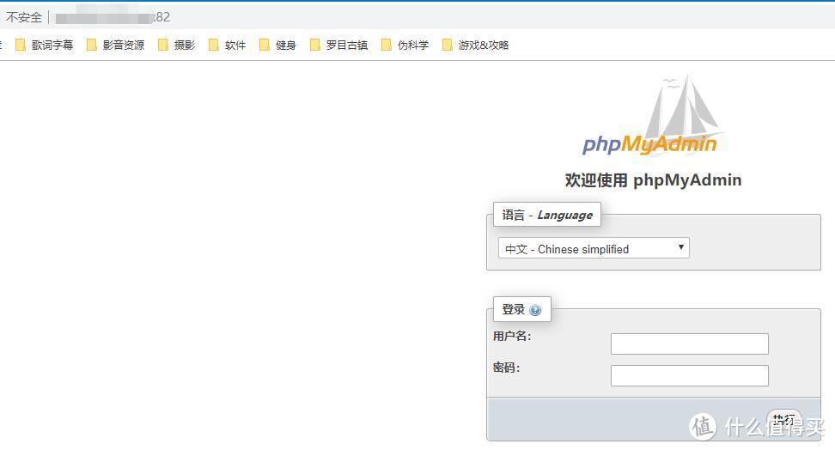Click the 密码: label
Screen dimensions: 835x450
pyautogui.click(x=506, y=368)
